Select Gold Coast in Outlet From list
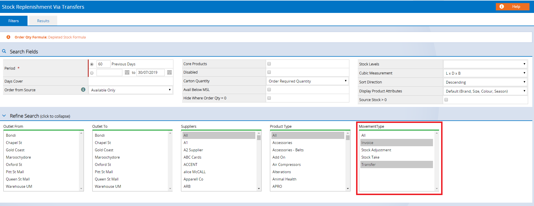 click(x=41, y=150)
